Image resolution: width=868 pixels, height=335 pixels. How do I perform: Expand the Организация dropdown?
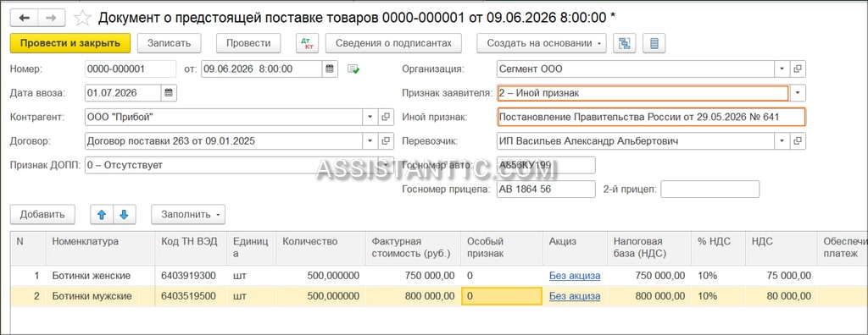click(782, 69)
